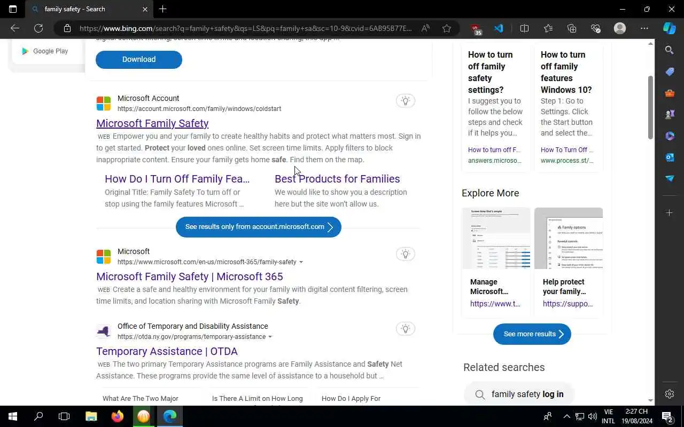
Task: Open Browser essentials heart icon
Action: point(596,28)
